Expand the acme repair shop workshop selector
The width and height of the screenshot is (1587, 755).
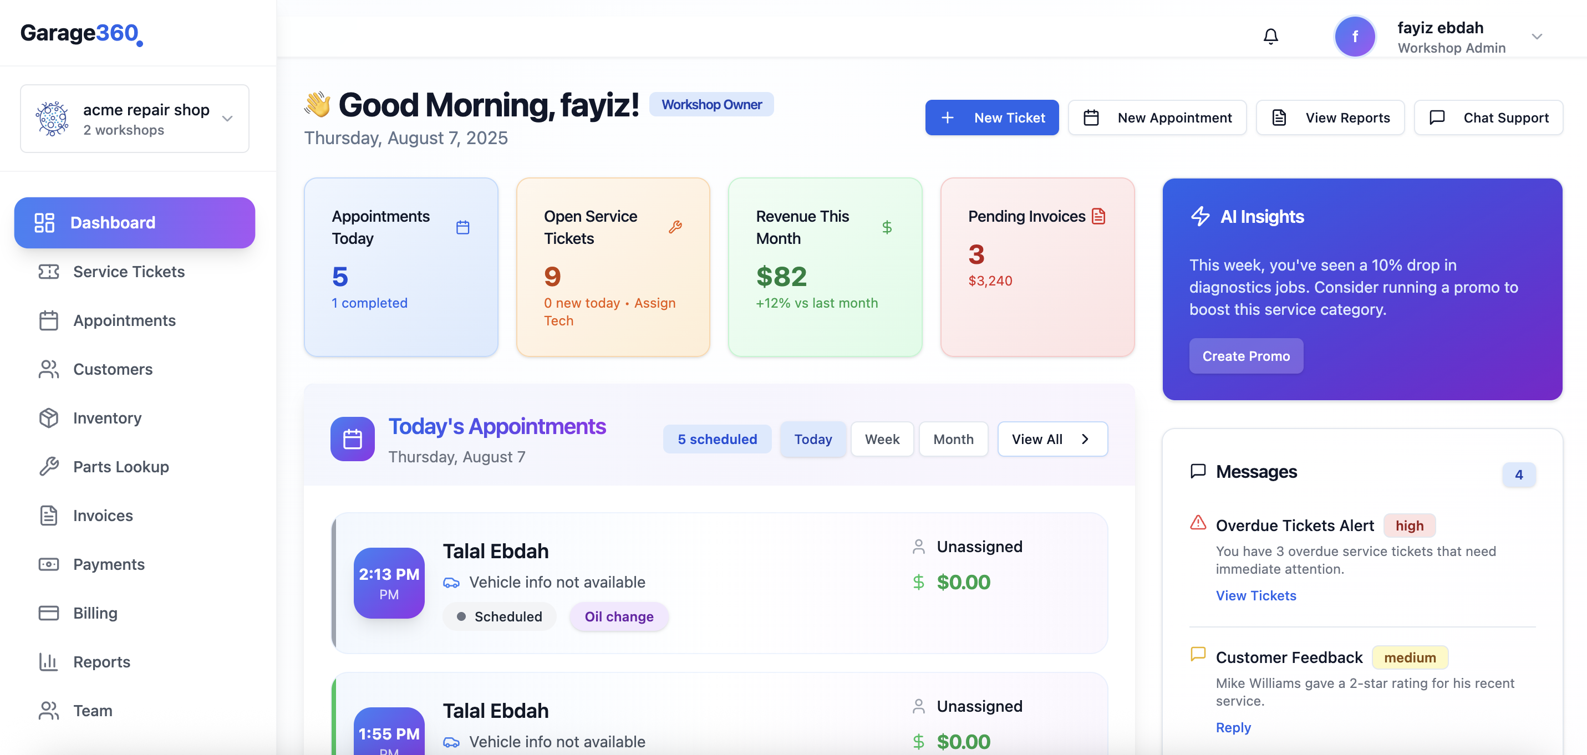click(227, 118)
